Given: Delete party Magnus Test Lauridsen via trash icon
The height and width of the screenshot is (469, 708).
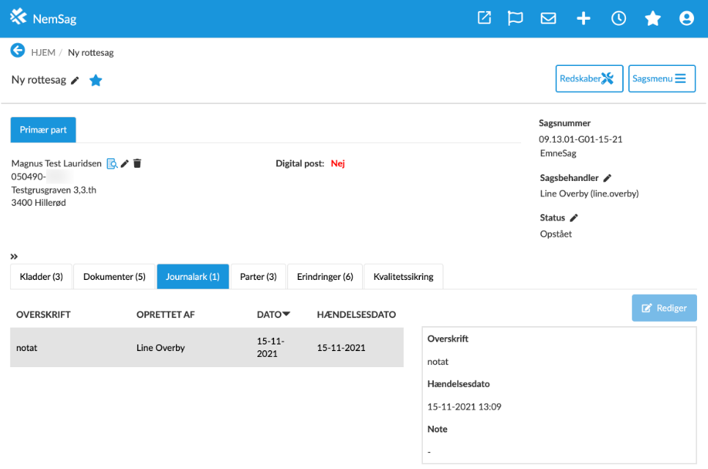Looking at the screenshot, I should click(x=137, y=163).
